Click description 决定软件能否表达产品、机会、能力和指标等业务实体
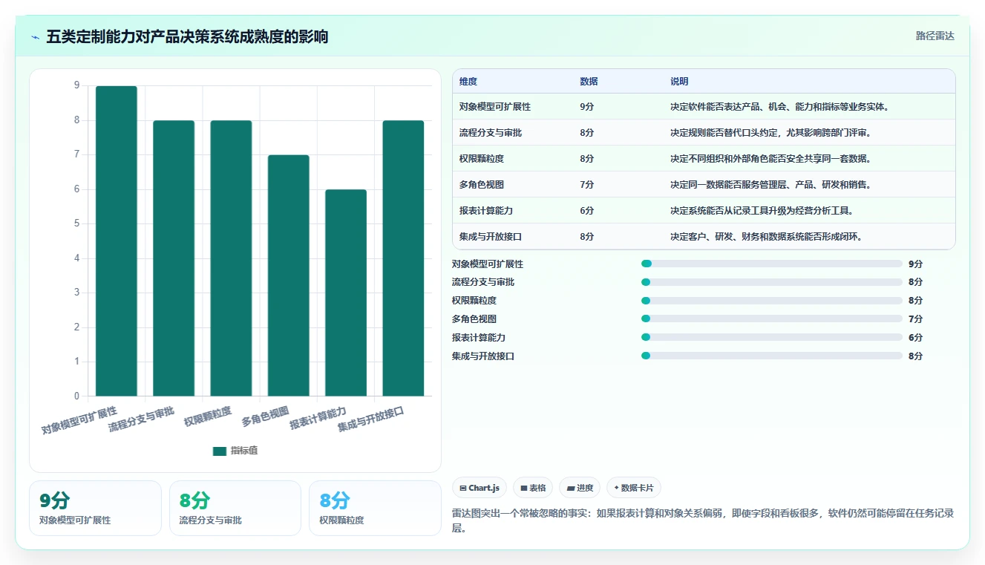The width and height of the screenshot is (985, 565). click(x=780, y=107)
